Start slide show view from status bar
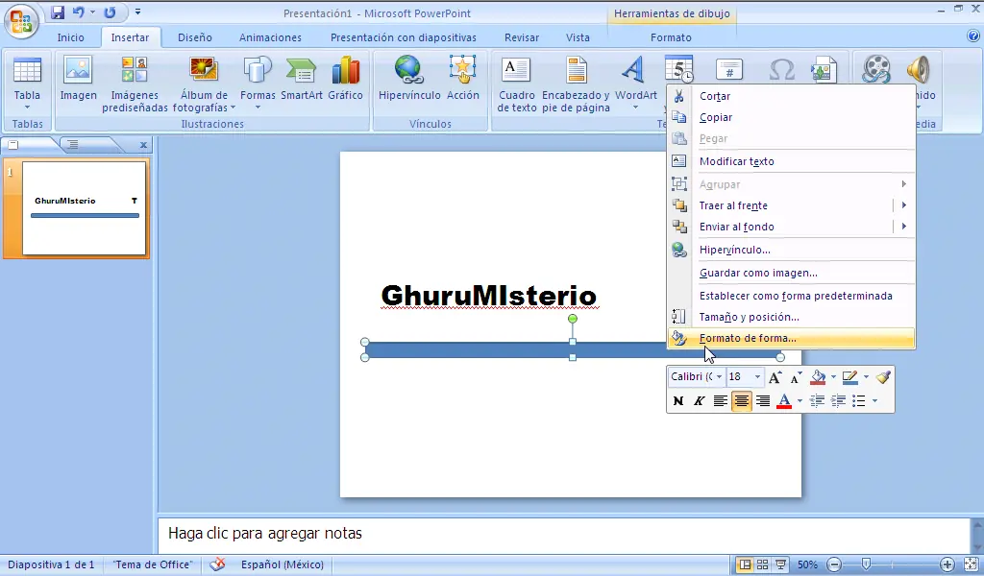 coord(780,564)
